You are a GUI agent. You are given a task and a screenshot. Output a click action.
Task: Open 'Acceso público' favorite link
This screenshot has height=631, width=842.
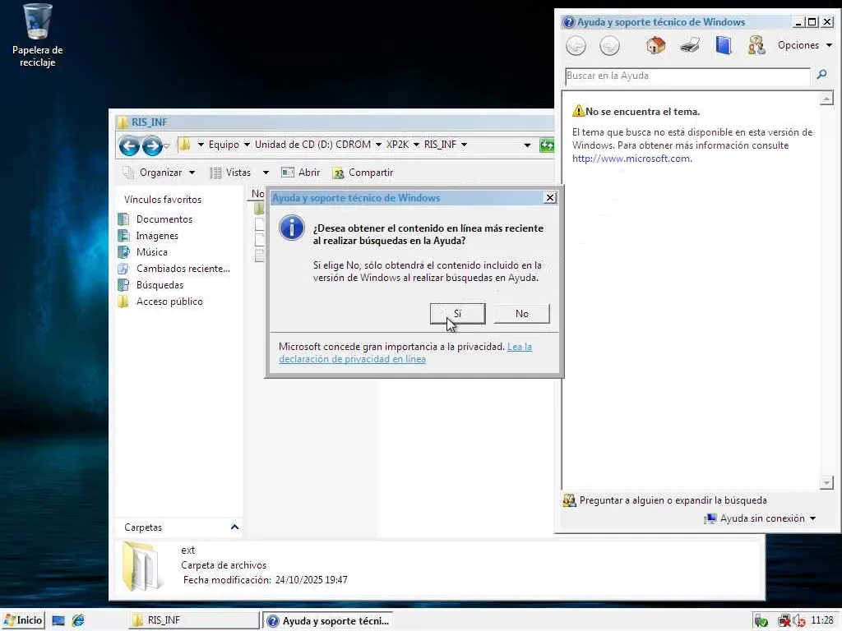[160, 302]
